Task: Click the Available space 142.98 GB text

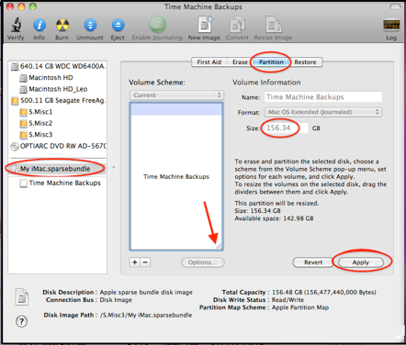Action: coord(274,218)
